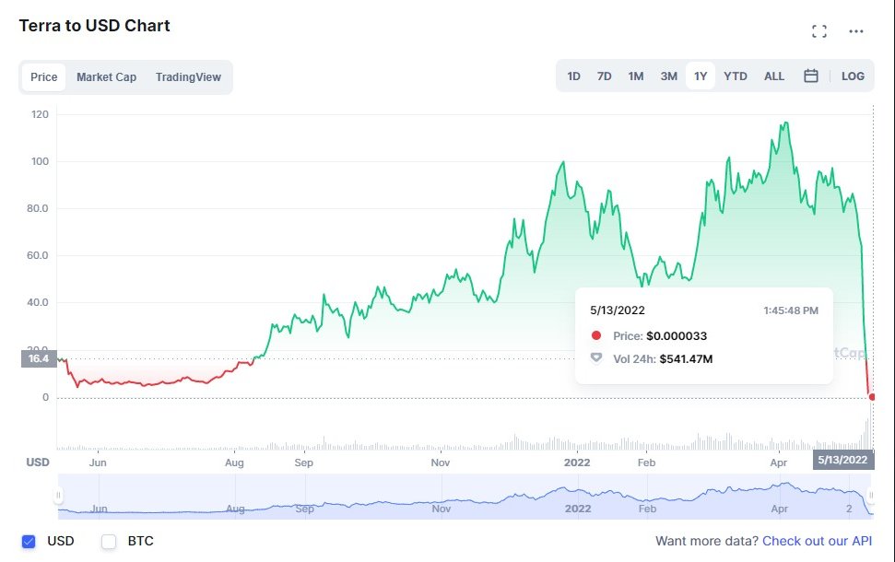Switch to the Market Cap tab
Viewport: 895px width, 562px height.
pyautogui.click(x=106, y=77)
